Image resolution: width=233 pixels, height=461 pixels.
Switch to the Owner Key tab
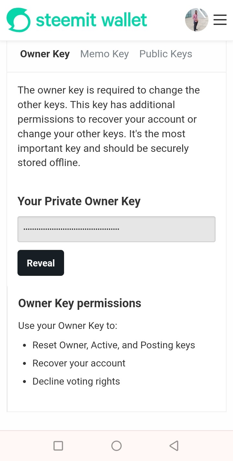point(45,54)
